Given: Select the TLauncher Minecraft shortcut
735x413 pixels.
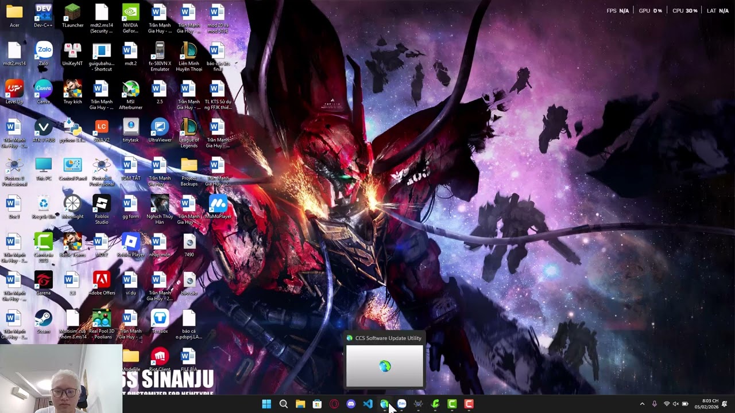Looking at the screenshot, I should tap(72, 15).
